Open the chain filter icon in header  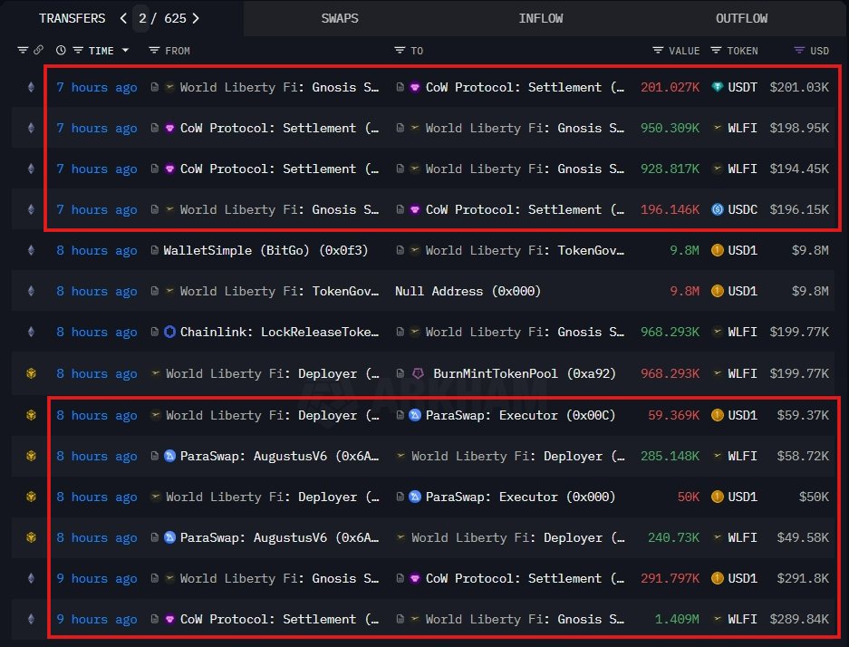pyautogui.click(x=23, y=51)
